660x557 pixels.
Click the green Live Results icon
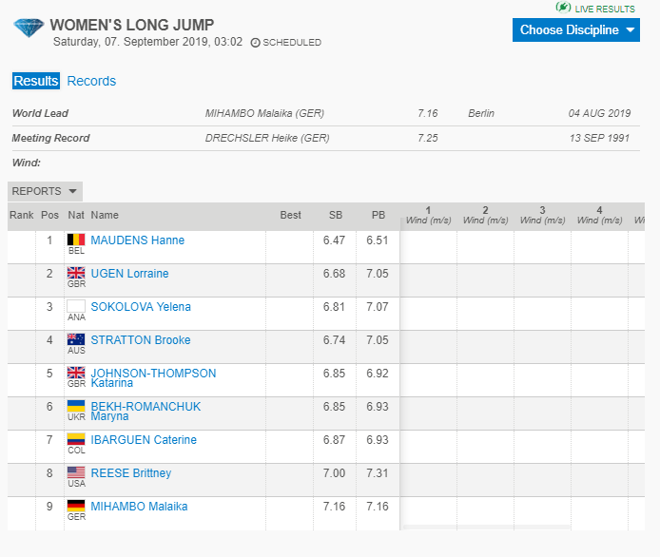564,8
